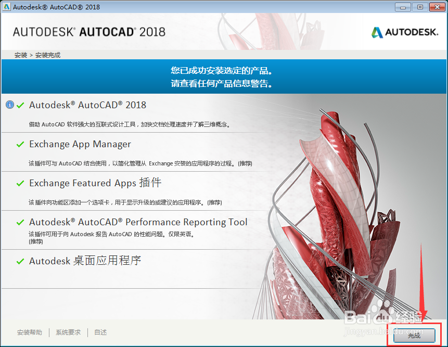Screen dimensions: 448x347
Task: Click the description 该插件可用于向 Autodesk 报告
Action: (112, 238)
